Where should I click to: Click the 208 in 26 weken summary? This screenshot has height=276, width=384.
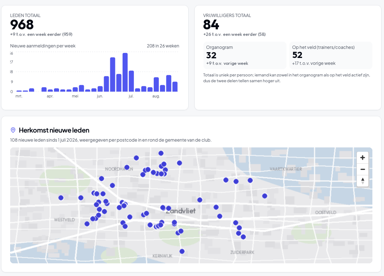coord(163,46)
